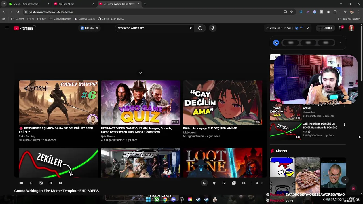The height and width of the screenshot is (204, 363).
Task: Install app icon in address bar
Action: (x=285, y=12)
